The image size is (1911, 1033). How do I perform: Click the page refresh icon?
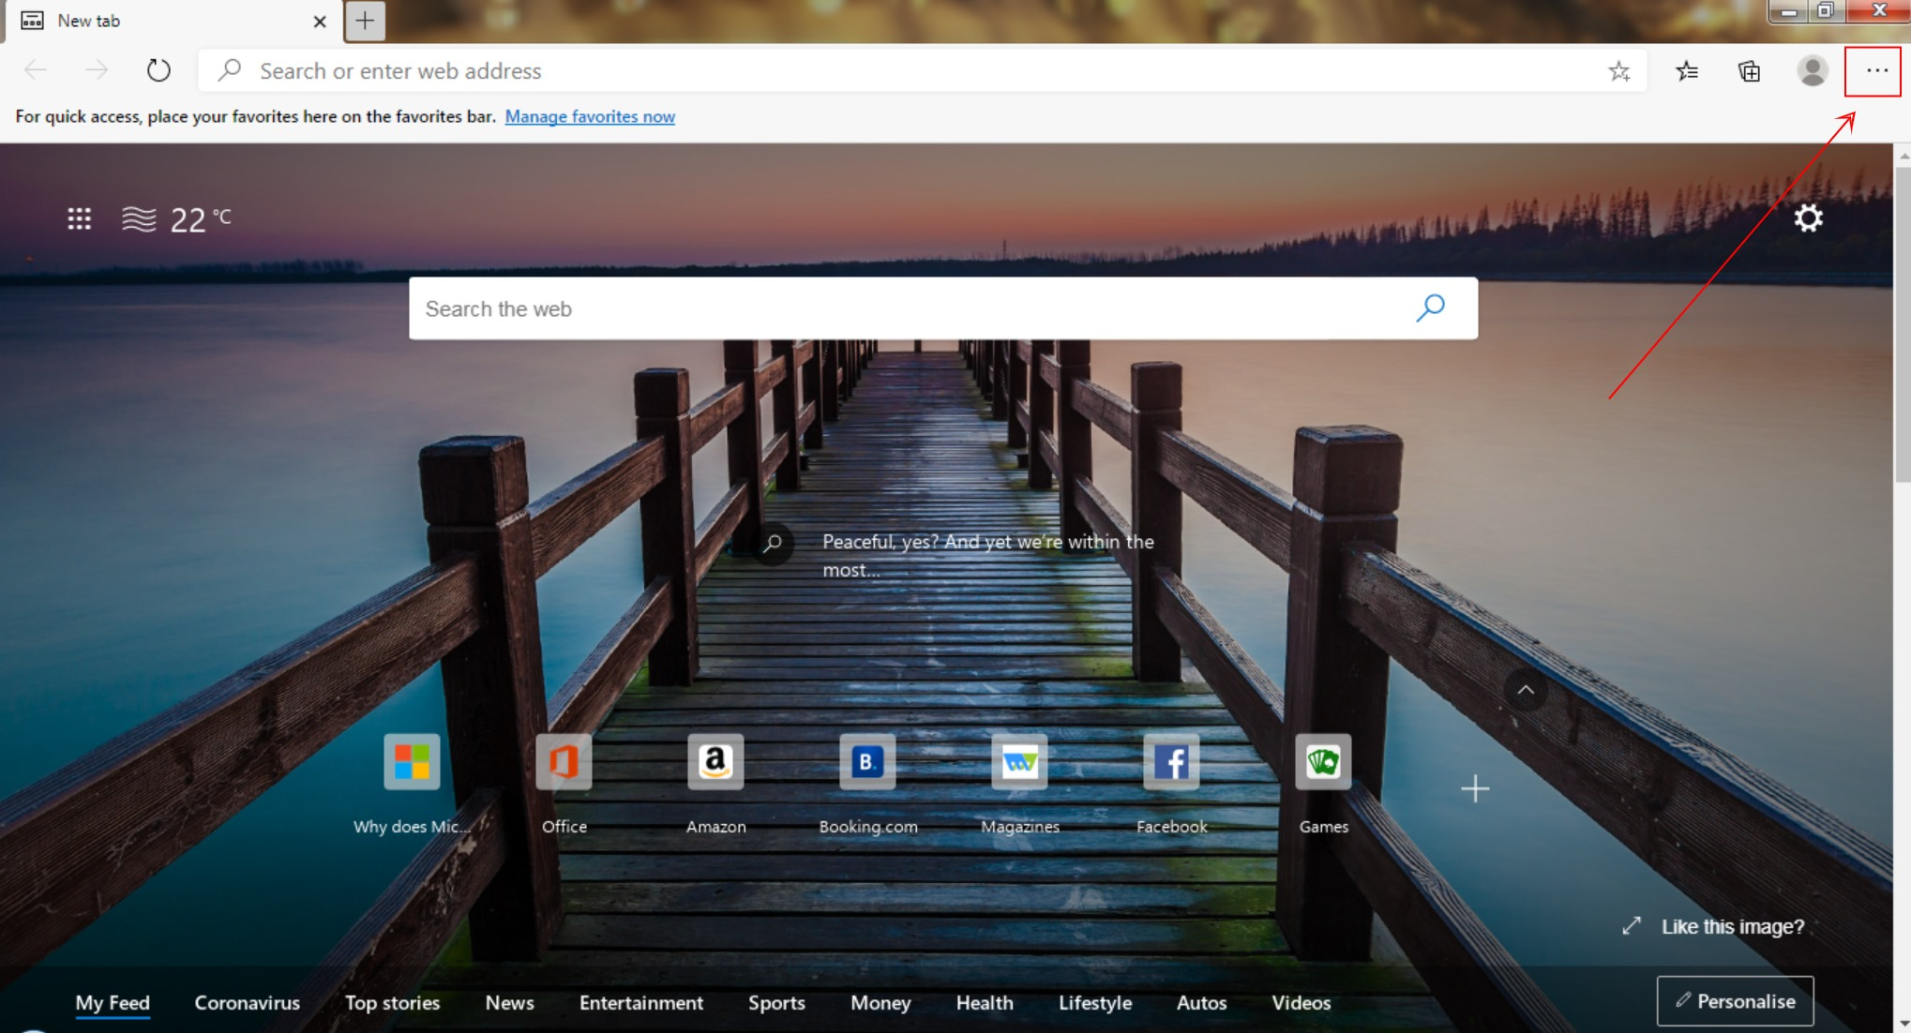pyautogui.click(x=158, y=69)
